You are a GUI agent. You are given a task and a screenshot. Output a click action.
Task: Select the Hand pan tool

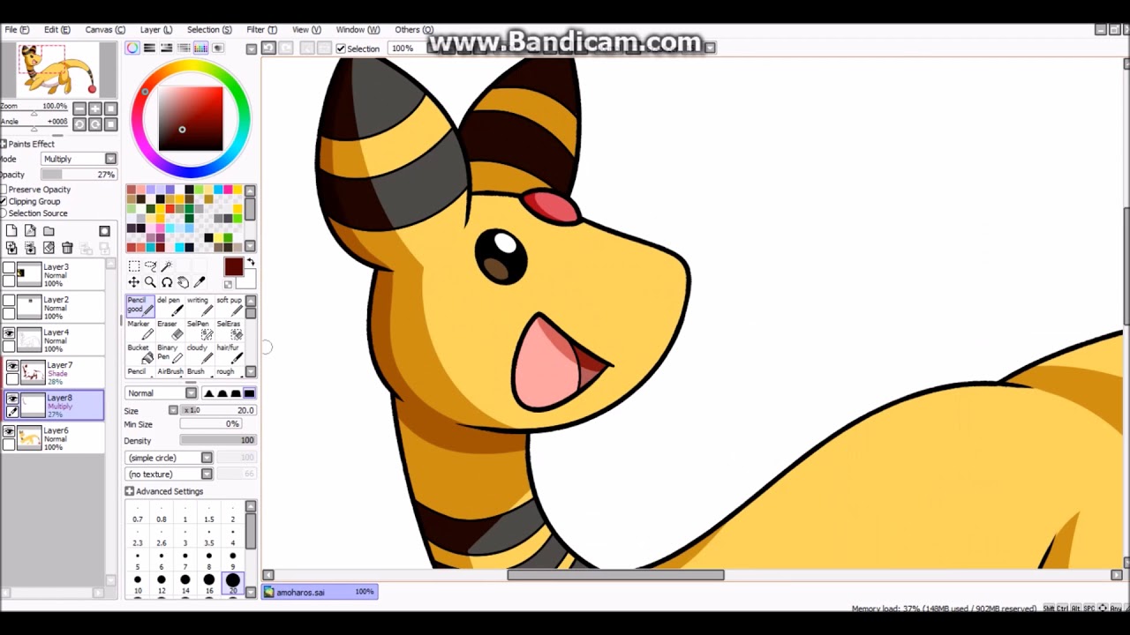(x=183, y=282)
